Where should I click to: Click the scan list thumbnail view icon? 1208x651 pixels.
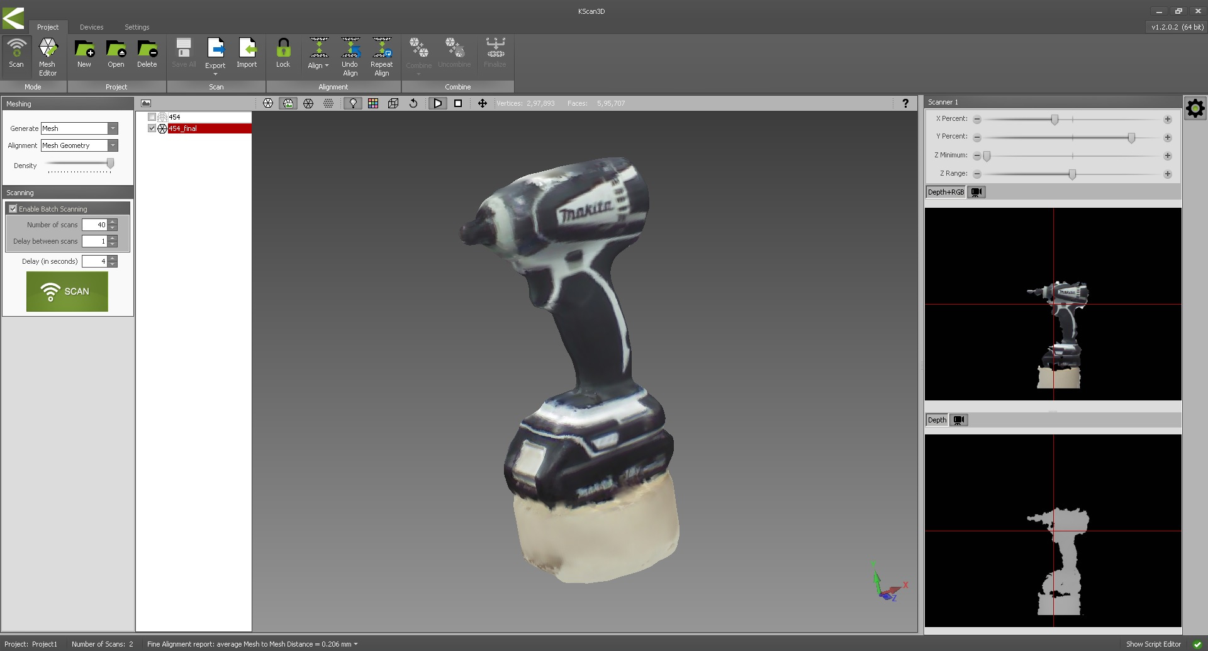[x=146, y=103]
